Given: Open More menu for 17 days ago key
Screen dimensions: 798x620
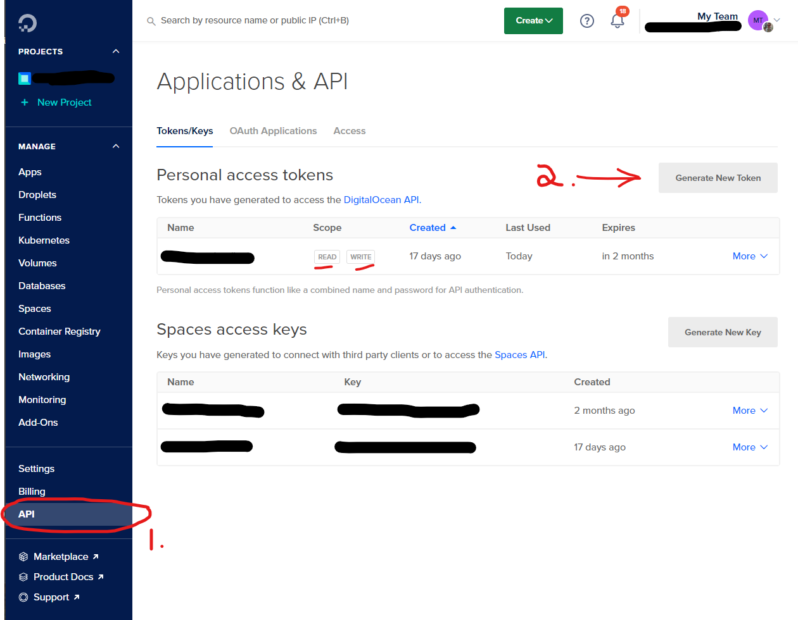Looking at the screenshot, I should point(750,447).
